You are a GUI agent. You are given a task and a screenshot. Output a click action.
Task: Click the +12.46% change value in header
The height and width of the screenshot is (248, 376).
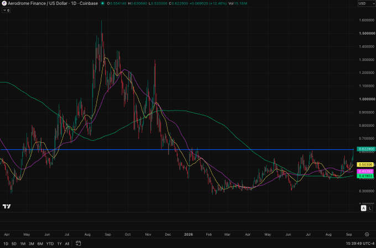[x=218, y=3]
